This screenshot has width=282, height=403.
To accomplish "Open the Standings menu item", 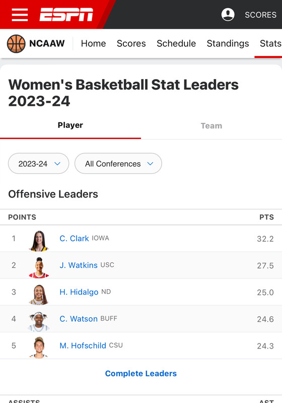I will pyautogui.click(x=228, y=43).
